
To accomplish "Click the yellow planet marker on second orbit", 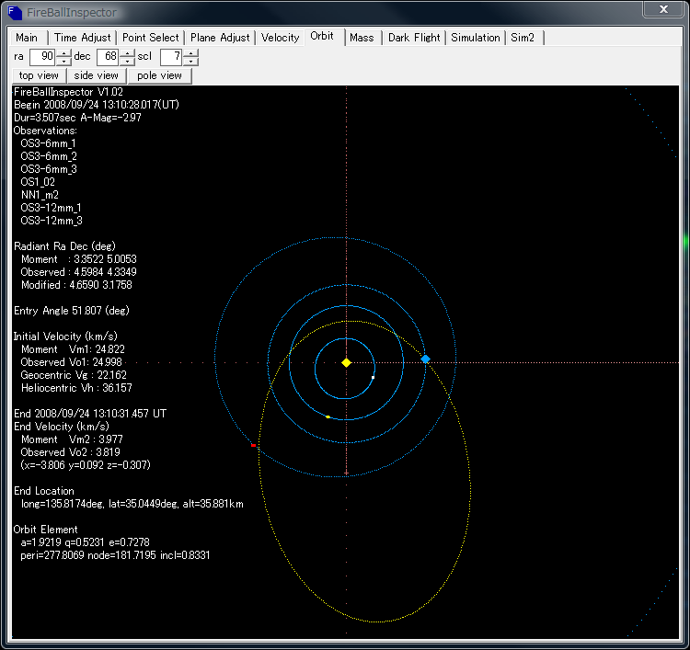I will (x=328, y=416).
